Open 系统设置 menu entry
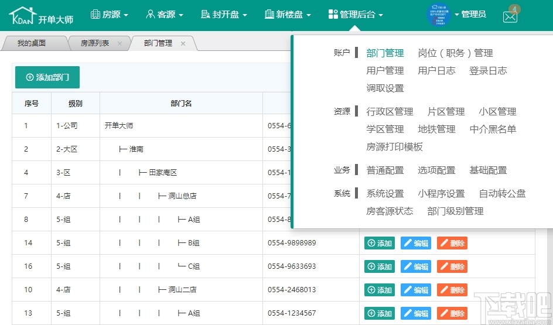This screenshot has height=325, width=553. [385, 193]
